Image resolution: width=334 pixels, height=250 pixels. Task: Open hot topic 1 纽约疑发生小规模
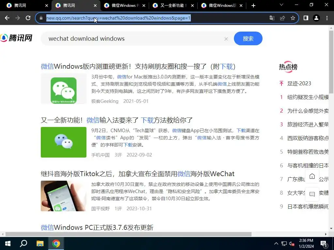(308, 97)
